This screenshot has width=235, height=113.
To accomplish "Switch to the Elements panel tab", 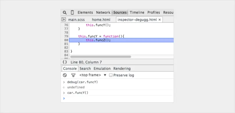I will click(x=85, y=12).
